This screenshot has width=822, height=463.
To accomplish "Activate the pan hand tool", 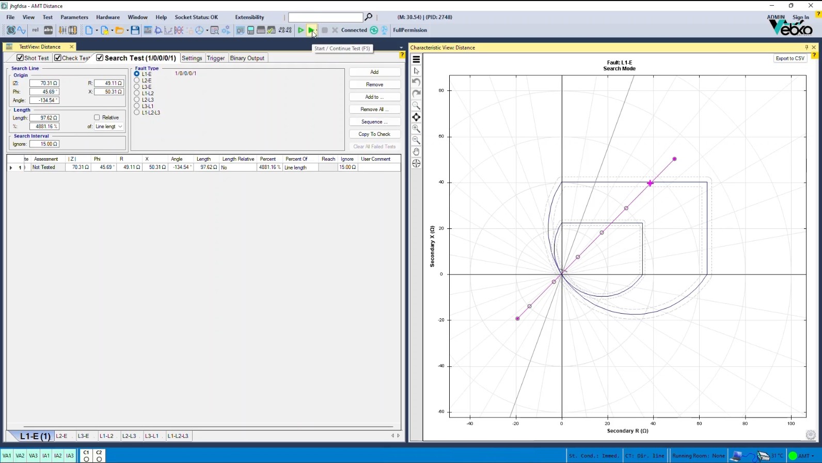I will [416, 152].
